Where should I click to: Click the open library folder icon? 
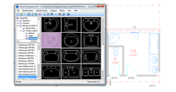point(21,14)
